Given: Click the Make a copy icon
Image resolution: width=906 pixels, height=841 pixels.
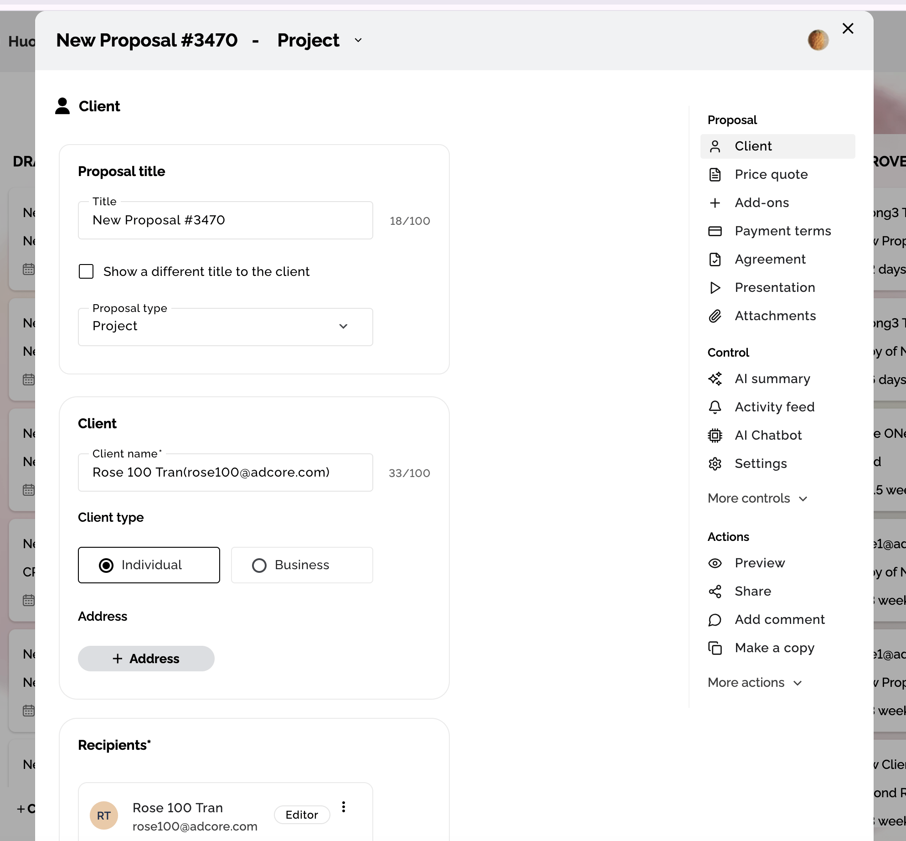Looking at the screenshot, I should (715, 648).
